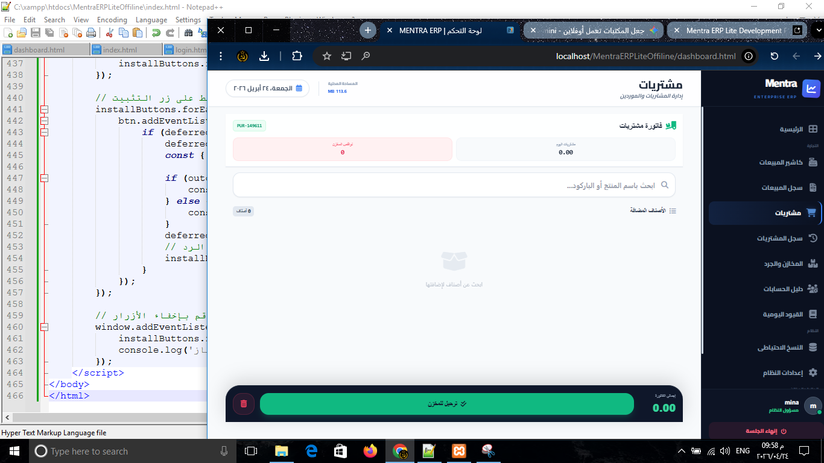Click the Mentra chart logo icon
Screen dimensions: 824x463
coord(812,88)
